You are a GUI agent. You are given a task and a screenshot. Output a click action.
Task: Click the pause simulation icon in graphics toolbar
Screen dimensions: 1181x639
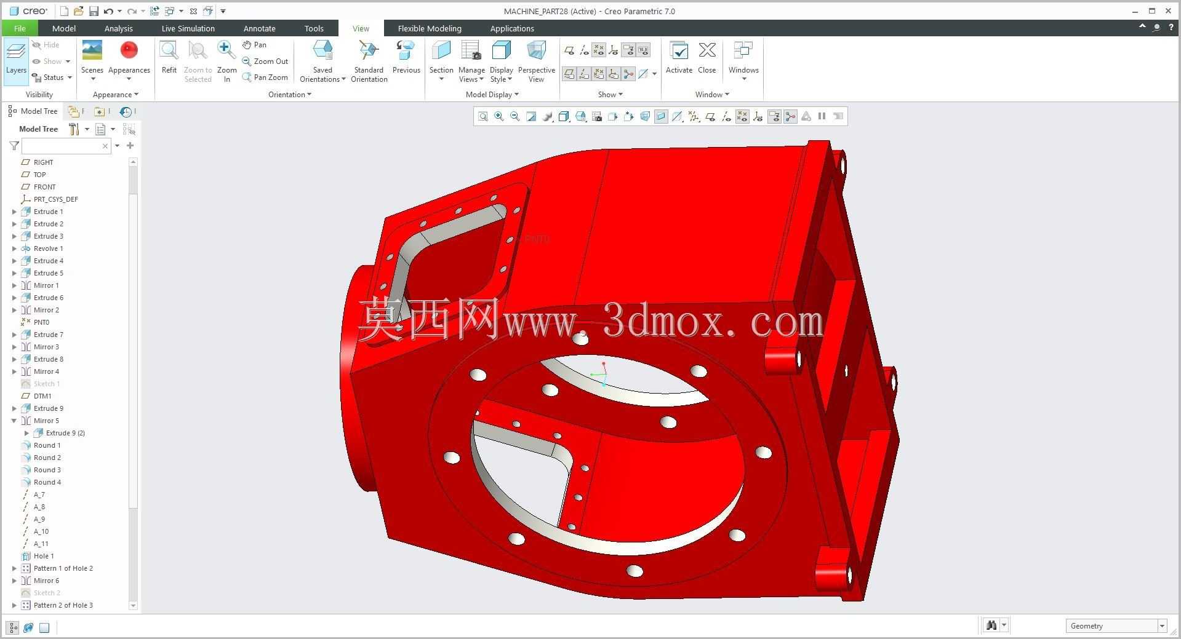(x=822, y=116)
